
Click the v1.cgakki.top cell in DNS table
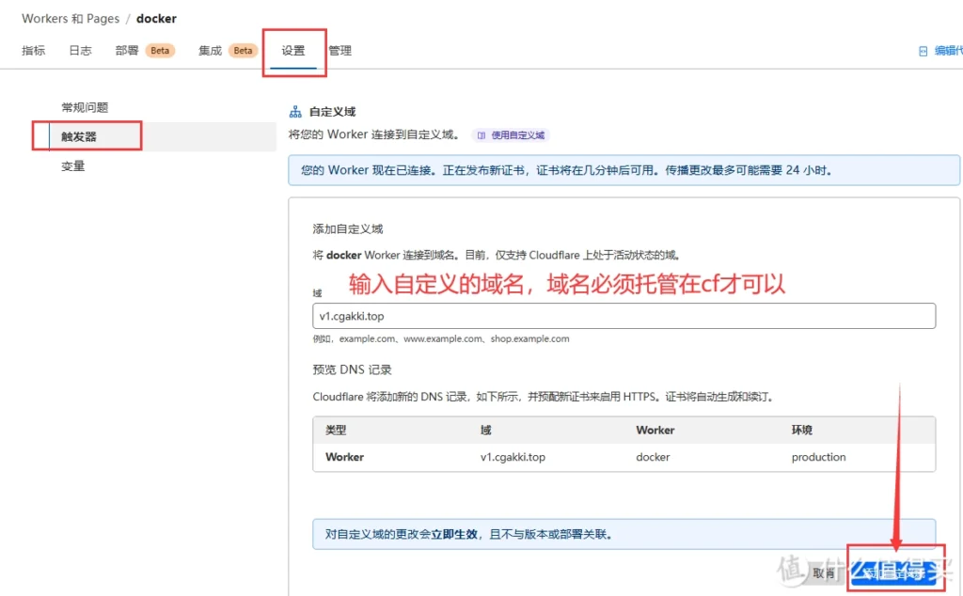513,457
